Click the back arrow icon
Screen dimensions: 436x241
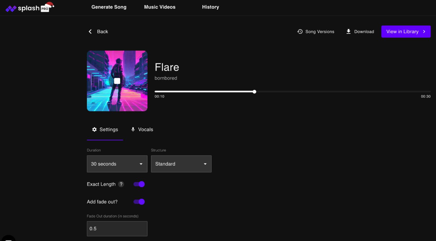tap(90, 32)
